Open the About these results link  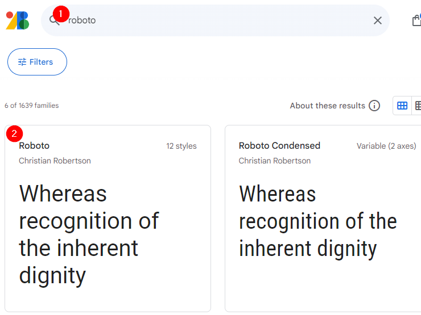pos(327,106)
